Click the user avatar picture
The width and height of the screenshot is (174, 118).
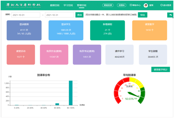pyautogui.click(x=146, y=5)
